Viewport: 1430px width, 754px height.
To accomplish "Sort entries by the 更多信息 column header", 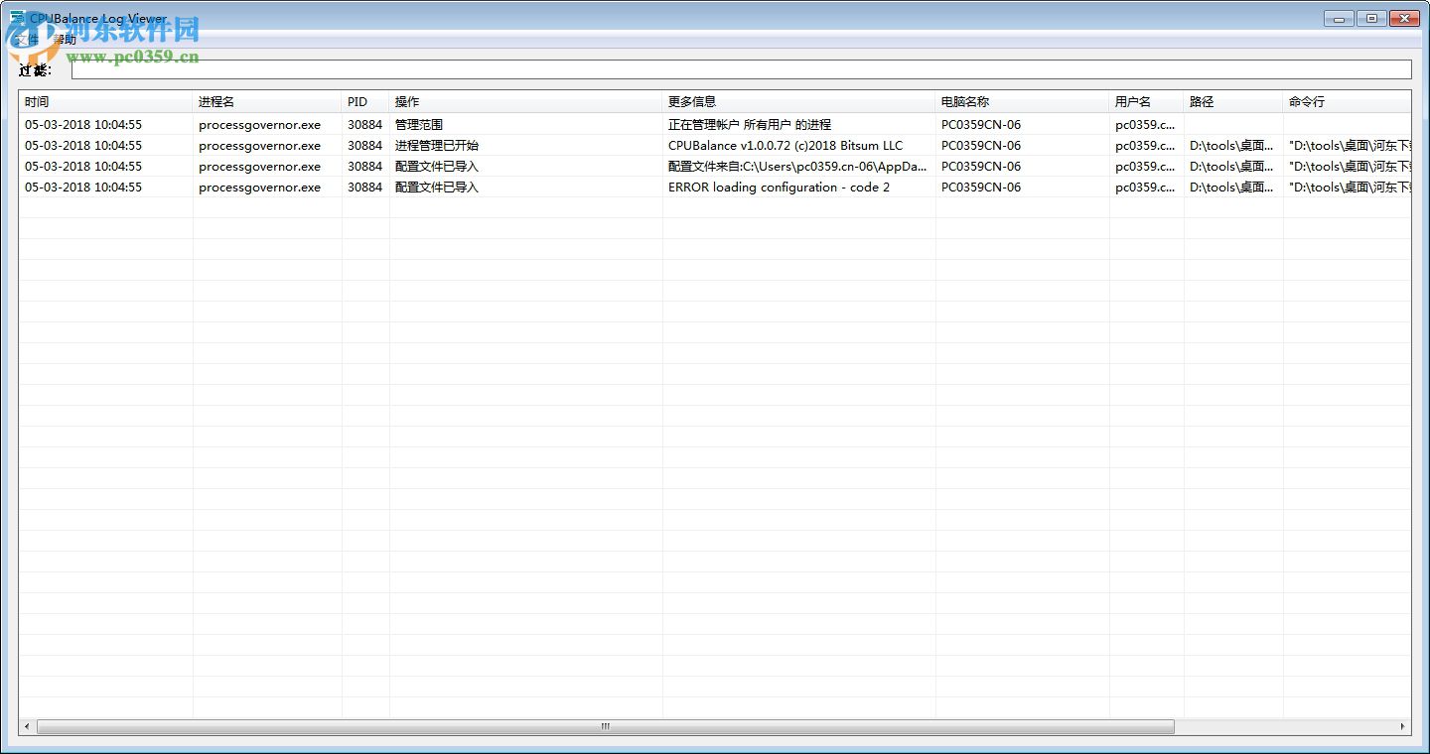I will coord(687,101).
